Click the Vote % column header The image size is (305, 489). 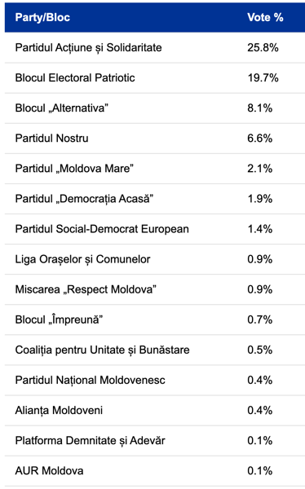tap(265, 17)
